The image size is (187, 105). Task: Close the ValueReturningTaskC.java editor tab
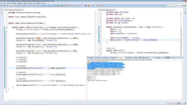click(115, 10)
